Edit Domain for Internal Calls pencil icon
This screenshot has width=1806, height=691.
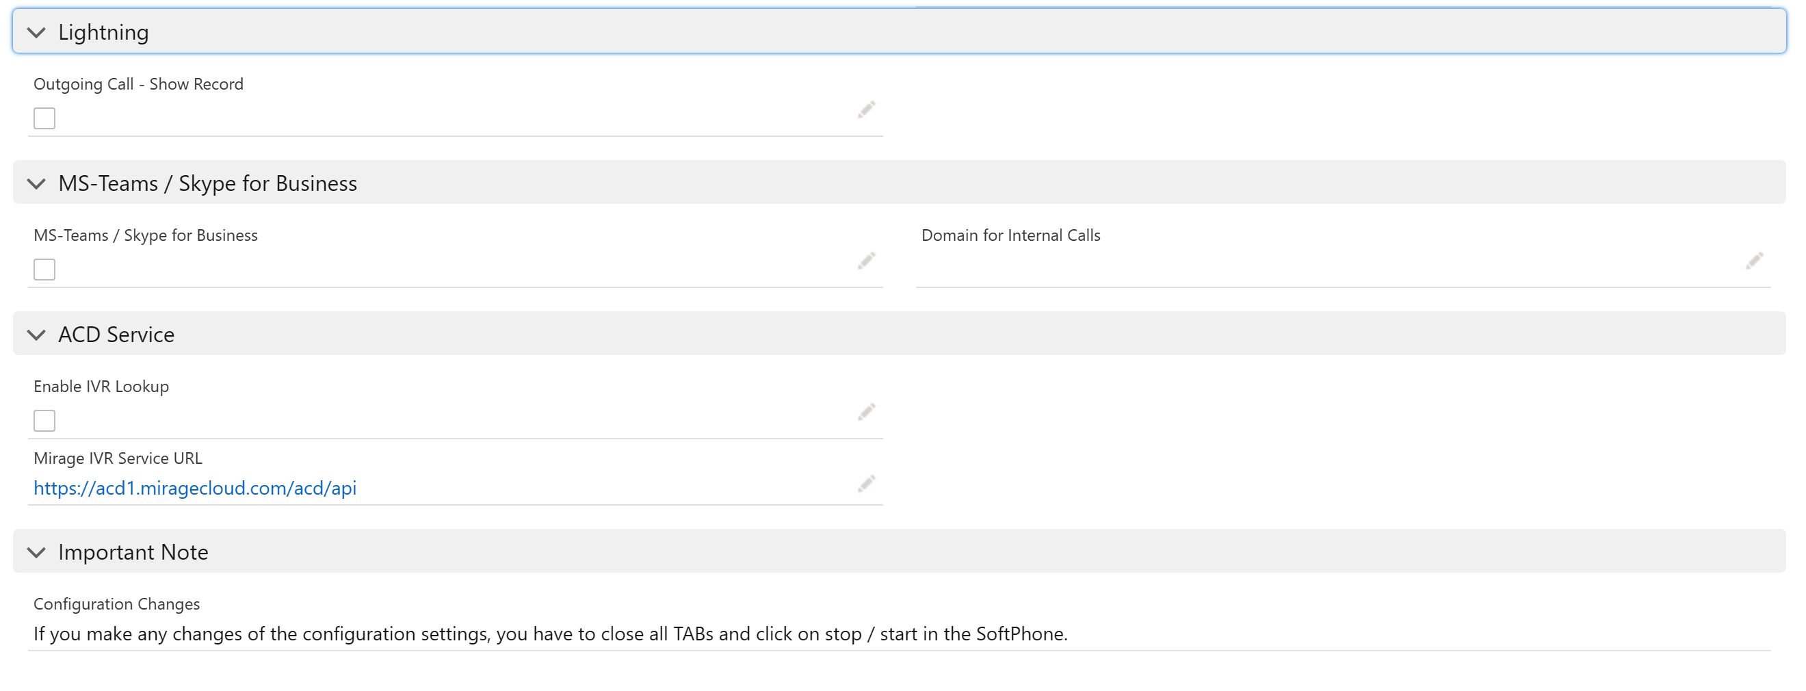(1754, 261)
